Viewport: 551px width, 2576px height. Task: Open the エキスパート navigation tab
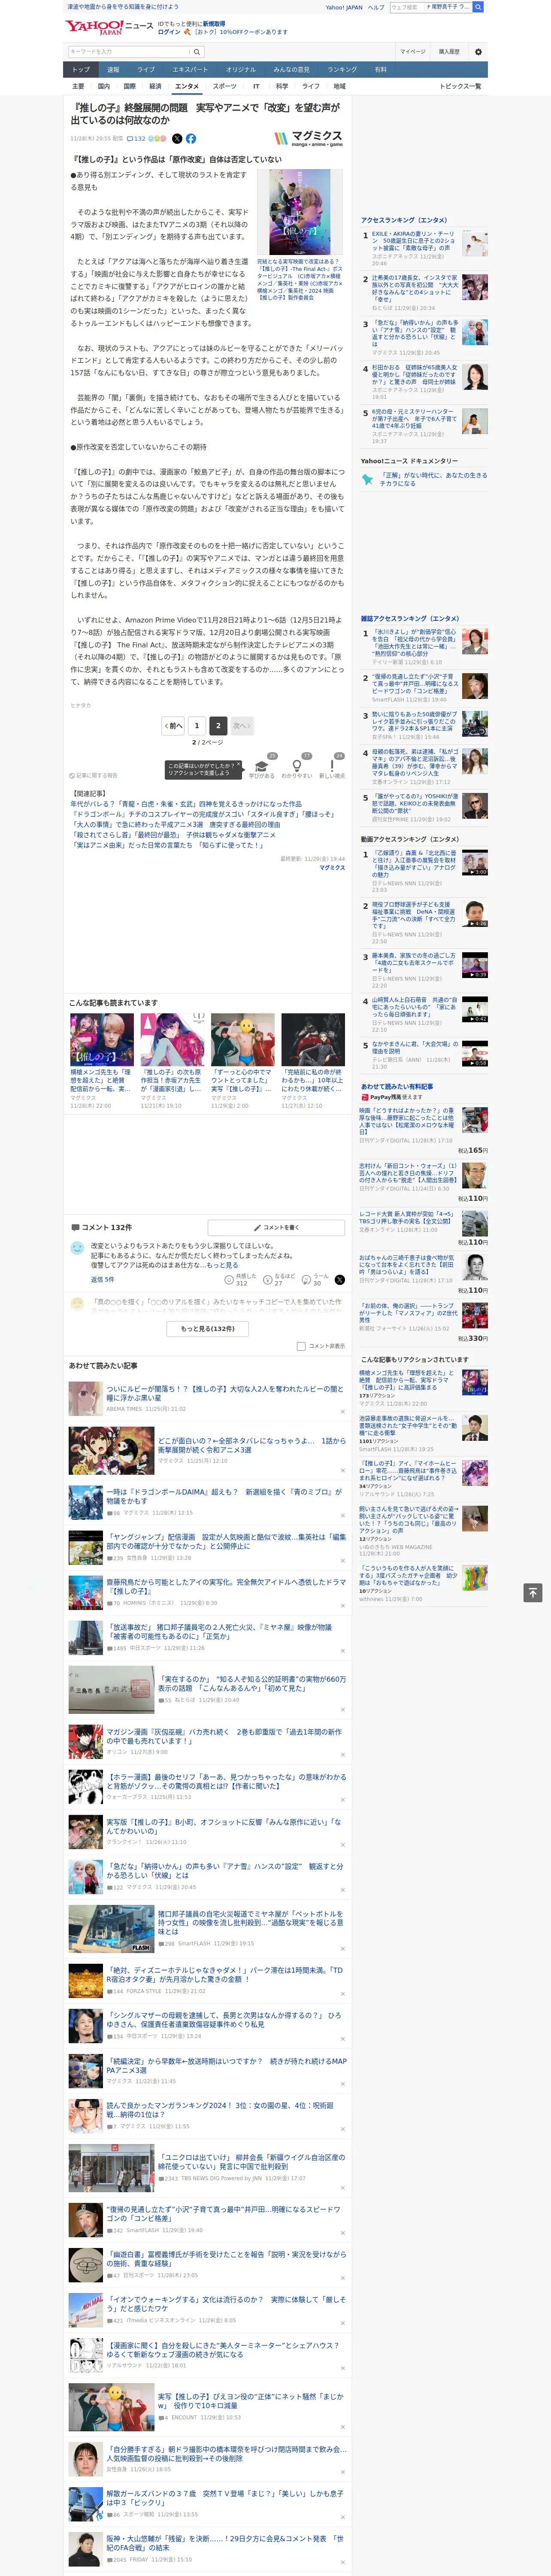pos(190,70)
